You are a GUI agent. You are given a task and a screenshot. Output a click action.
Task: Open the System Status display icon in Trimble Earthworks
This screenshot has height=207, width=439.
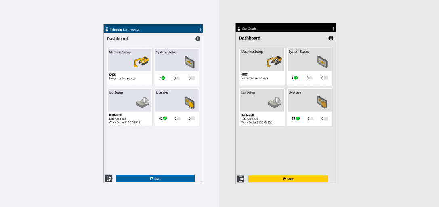189,62
